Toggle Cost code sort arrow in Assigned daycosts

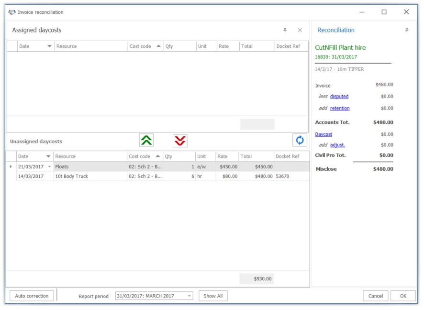[x=159, y=46]
